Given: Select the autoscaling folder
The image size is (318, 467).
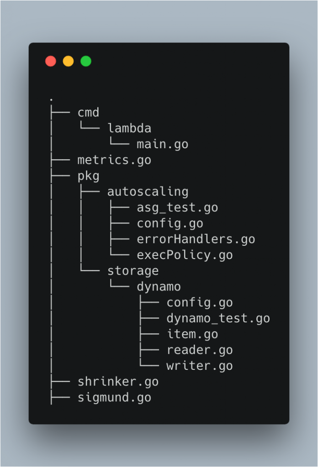Looking at the screenshot, I should point(148,192).
